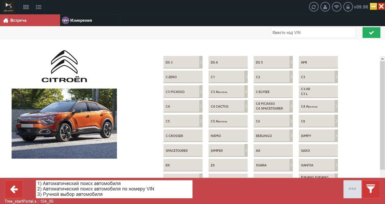Click the home icon in Встреча tab
This screenshot has height=204, width=385.
click(6, 20)
